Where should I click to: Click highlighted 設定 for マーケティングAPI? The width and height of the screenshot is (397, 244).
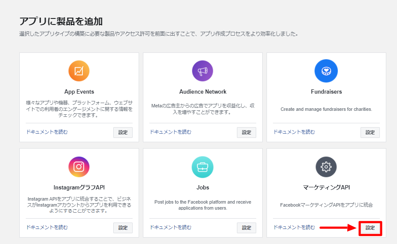coord(370,228)
